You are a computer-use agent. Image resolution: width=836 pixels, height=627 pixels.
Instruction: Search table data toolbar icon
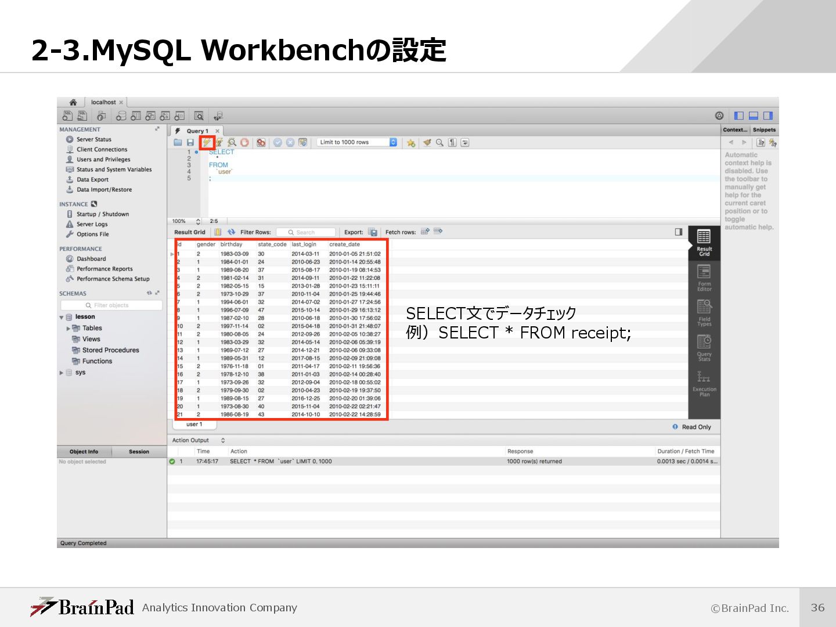(x=199, y=116)
